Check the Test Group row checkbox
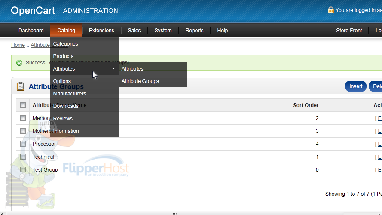 [23, 170]
